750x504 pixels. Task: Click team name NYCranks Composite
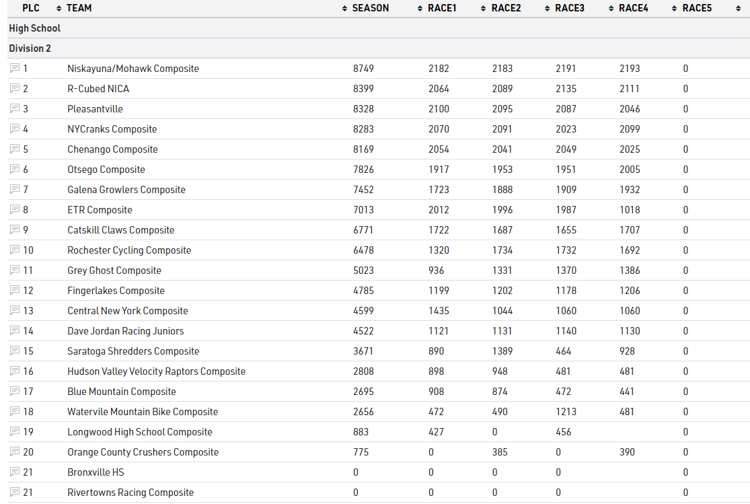coord(112,129)
